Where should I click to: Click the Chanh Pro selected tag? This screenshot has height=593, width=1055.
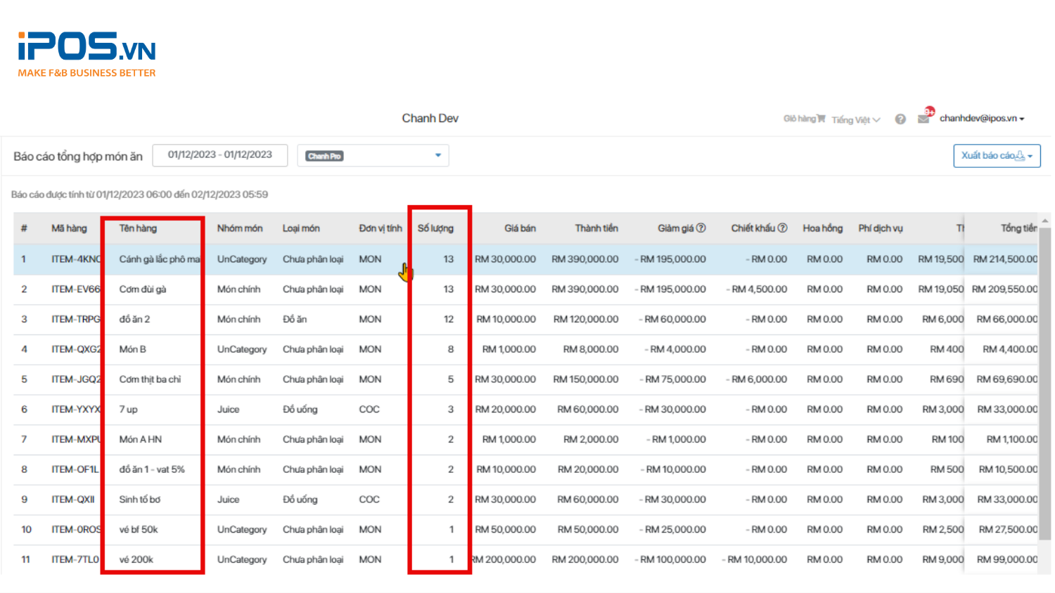click(x=324, y=156)
